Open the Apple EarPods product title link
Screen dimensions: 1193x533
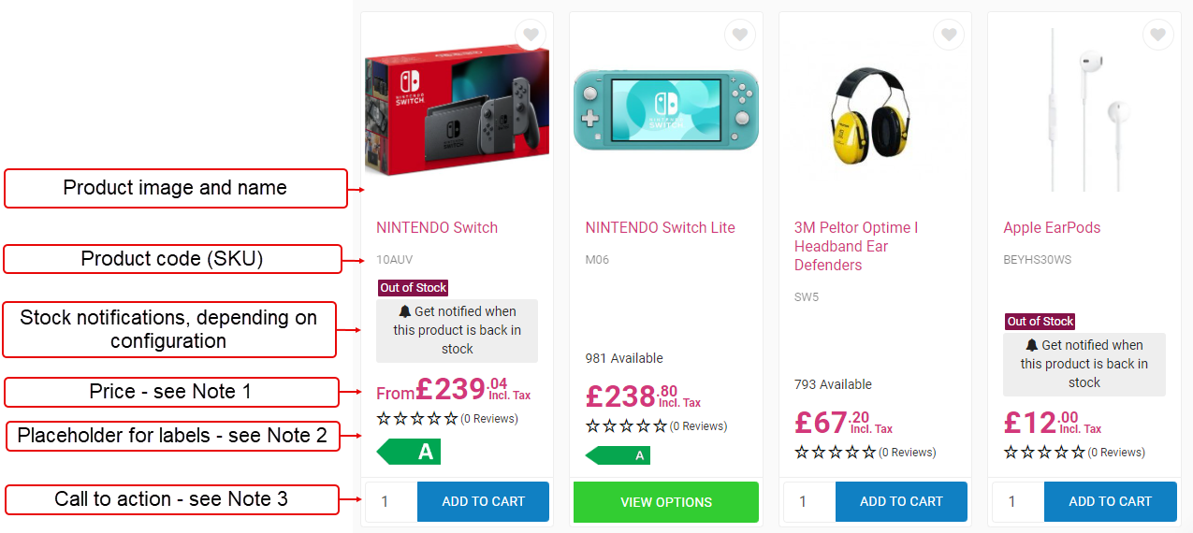coord(1052,227)
